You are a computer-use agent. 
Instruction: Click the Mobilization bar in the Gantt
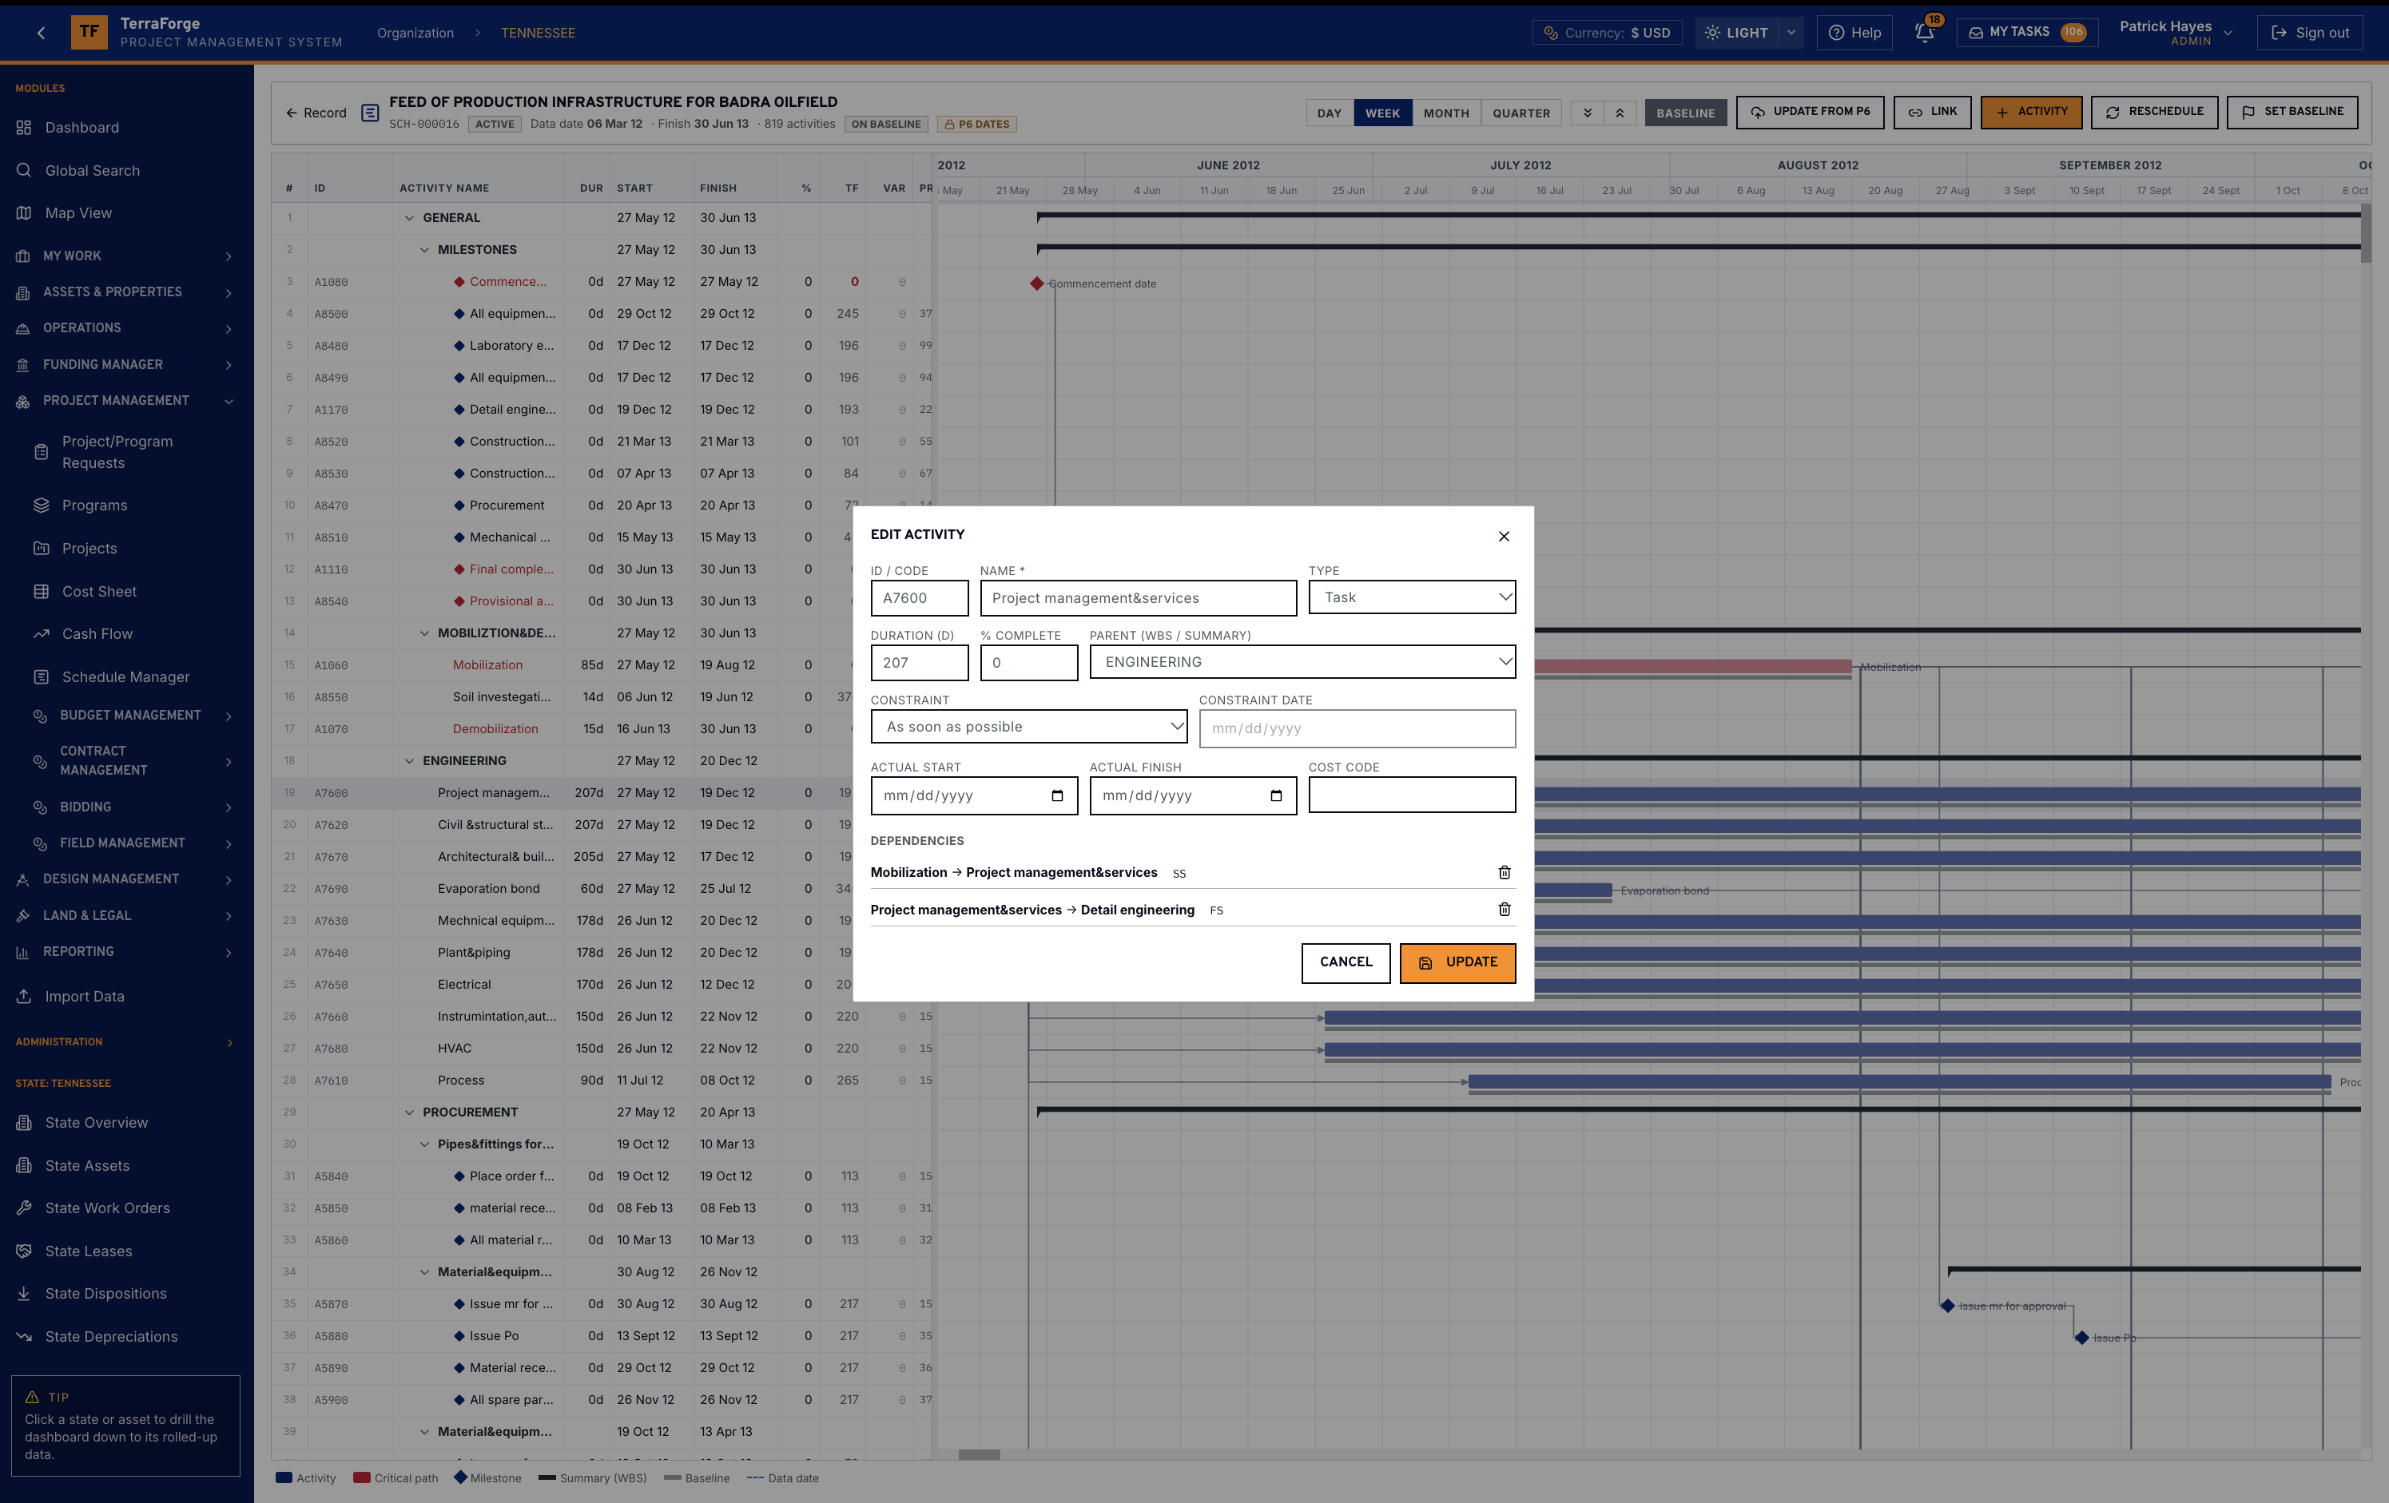1692,666
